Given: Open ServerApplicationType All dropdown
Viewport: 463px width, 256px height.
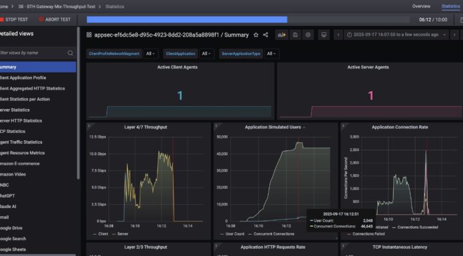Looking at the screenshot, I should click(x=271, y=54).
